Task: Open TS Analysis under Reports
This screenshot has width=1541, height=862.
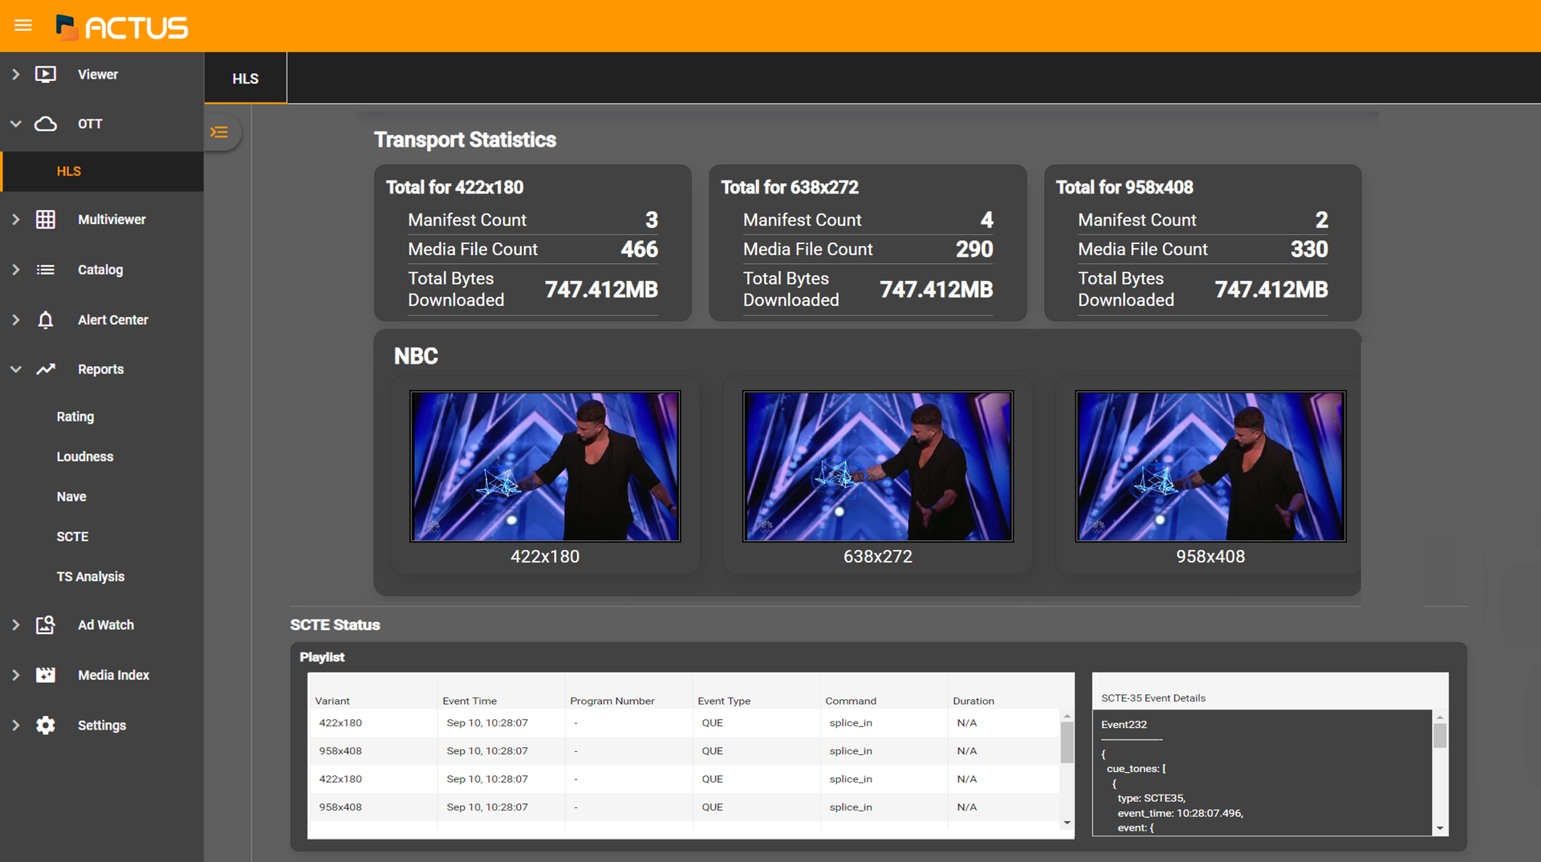Action: pos(90,576)
